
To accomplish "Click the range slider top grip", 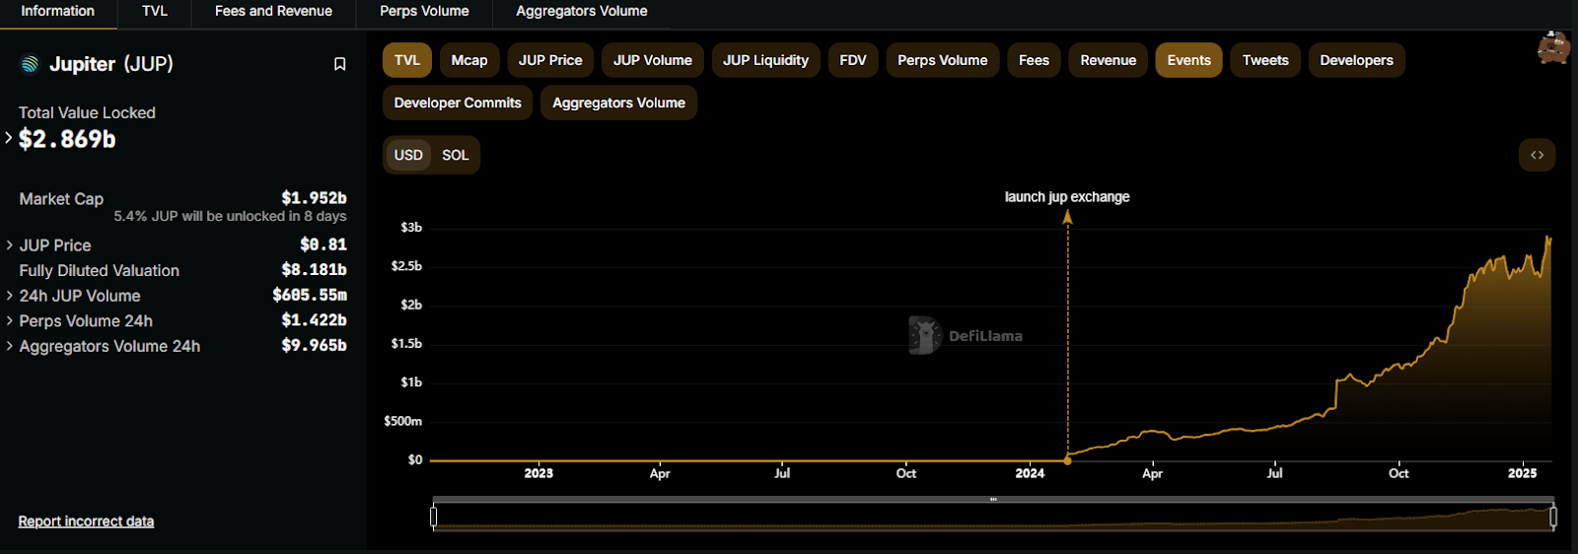I will [993, 500].
